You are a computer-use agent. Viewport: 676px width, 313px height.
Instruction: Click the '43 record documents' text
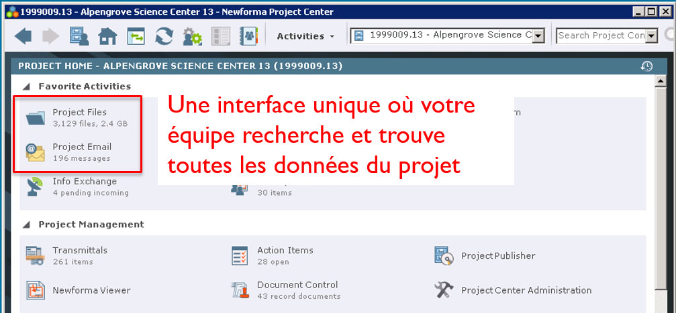299,296
